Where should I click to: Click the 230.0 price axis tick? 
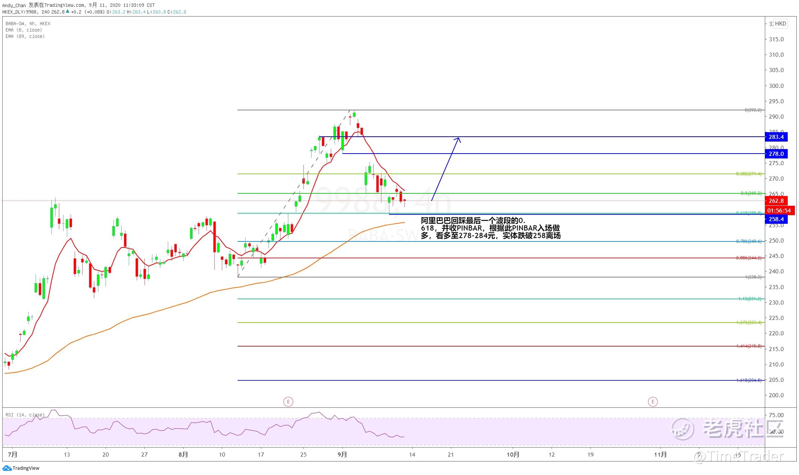[x=776, y=302]
